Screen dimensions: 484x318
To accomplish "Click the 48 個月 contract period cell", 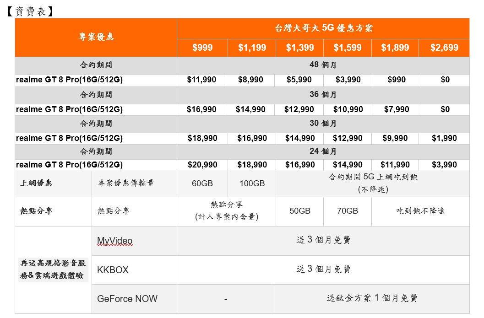I will [x=323, y=65].
